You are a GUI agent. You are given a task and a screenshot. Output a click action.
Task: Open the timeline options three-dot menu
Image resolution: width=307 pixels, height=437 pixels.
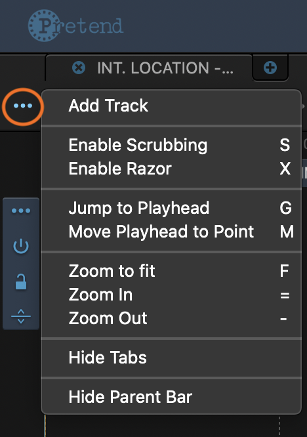pos(23,106)
